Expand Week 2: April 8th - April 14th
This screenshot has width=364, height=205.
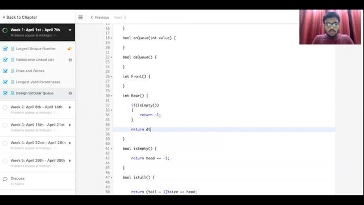pyautogui.click(x=70, y=108)
